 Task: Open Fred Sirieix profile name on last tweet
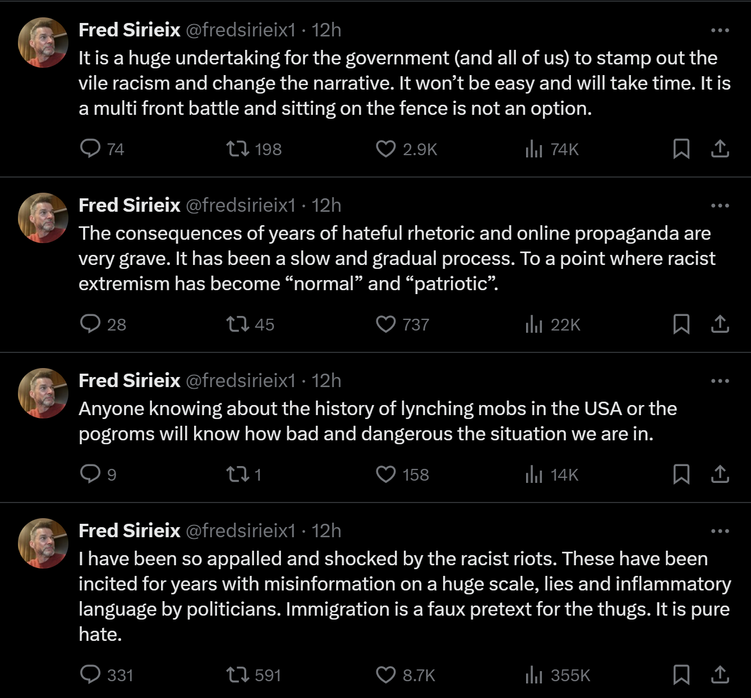pos(130,531)
